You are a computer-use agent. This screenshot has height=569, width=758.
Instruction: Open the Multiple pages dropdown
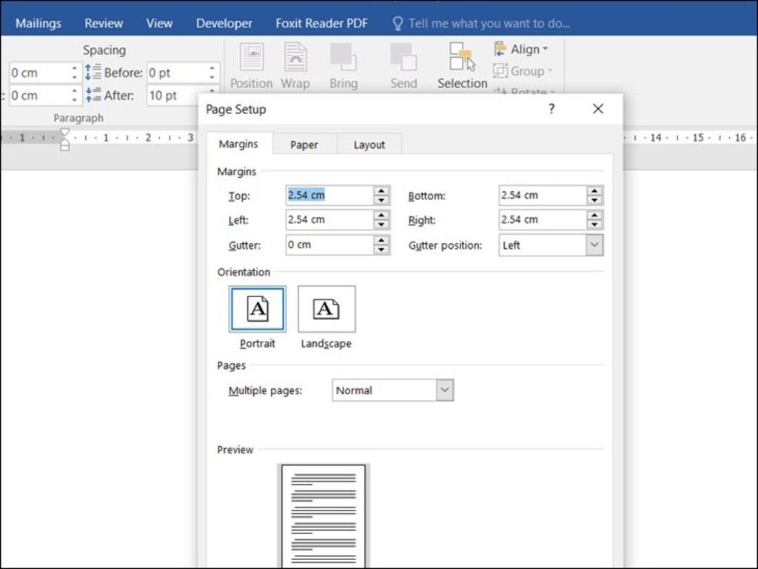click(444, 390)
